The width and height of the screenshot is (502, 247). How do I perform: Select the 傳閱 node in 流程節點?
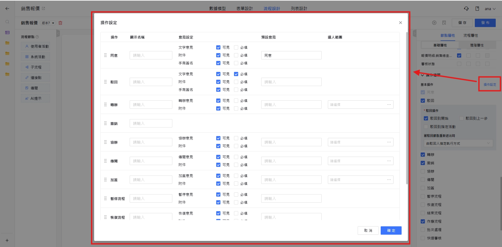tap(36, 88)
